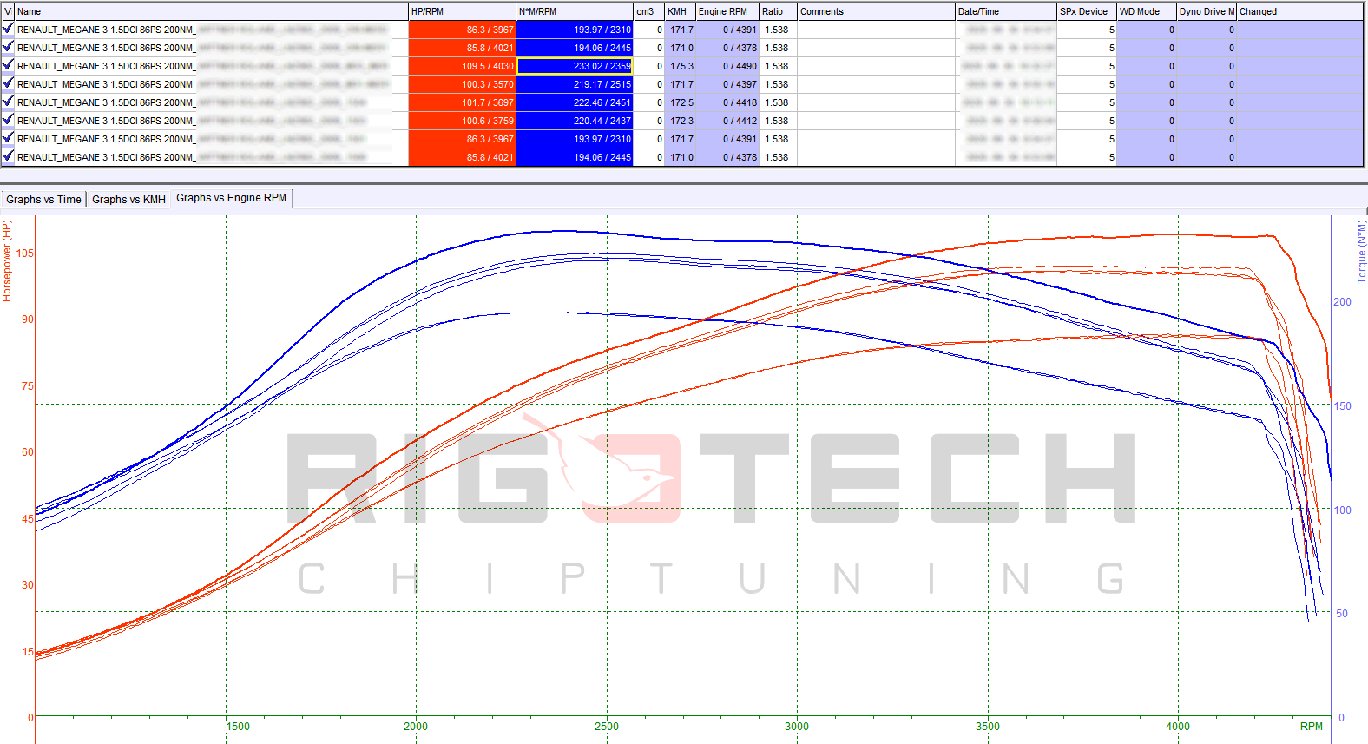
Task: Click the WD Mode column header
Action: click(x=1147, y=11)
